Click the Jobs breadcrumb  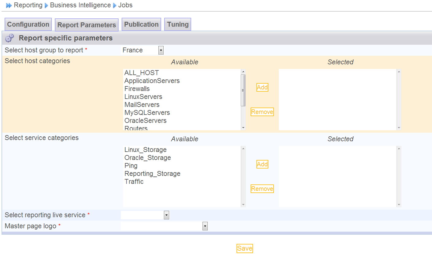tap(125, 5)
